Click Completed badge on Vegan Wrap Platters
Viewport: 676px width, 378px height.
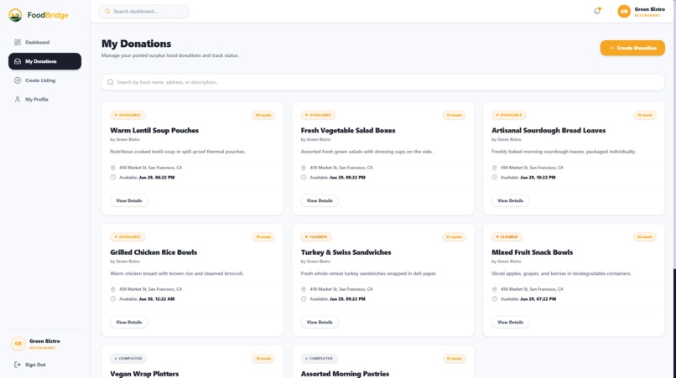pyautogui.click(x=128, y=358)
